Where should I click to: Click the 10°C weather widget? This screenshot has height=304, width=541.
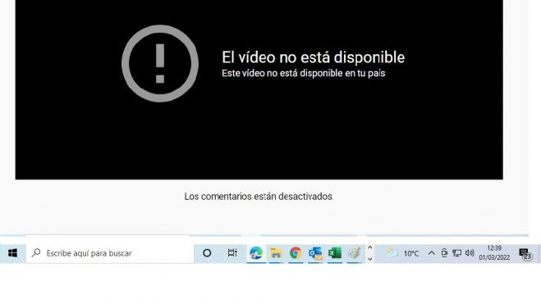click(x=401, y=253)
